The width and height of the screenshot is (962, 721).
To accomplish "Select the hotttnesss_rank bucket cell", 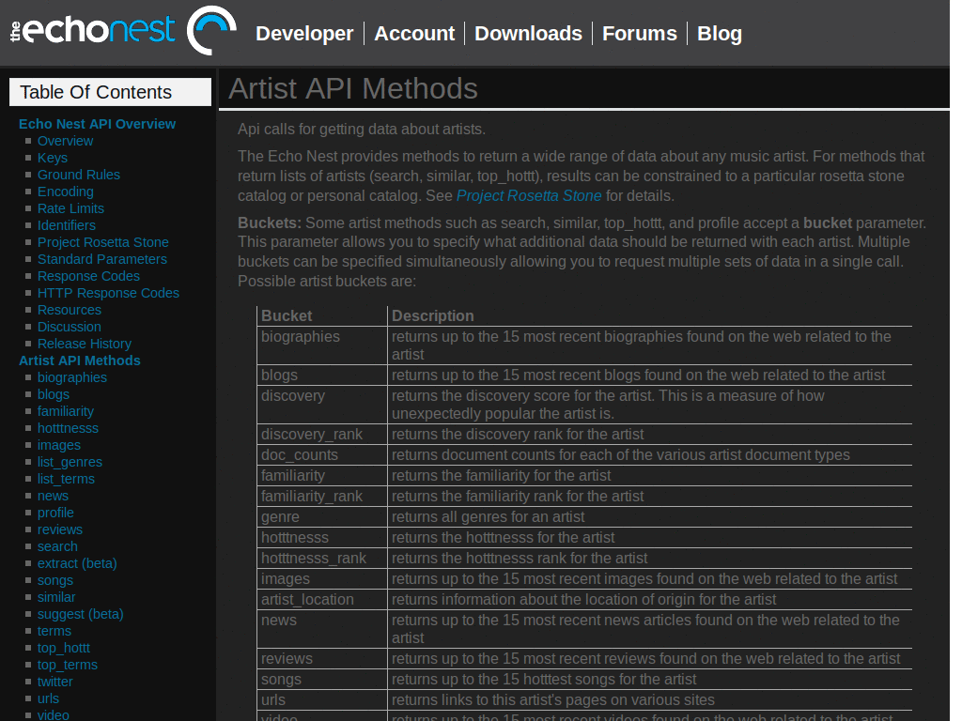I will click(322, 558).
